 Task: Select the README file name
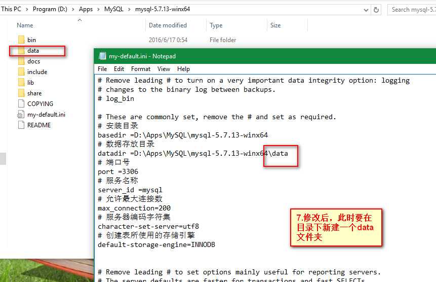pyautogui.click(x=39, y=125)
